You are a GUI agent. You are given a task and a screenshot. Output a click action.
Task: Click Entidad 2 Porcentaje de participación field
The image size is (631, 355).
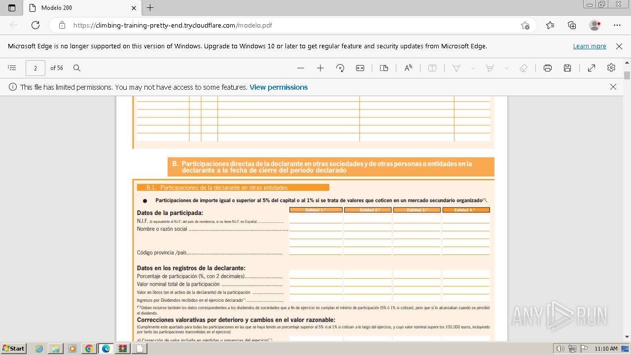368,275
